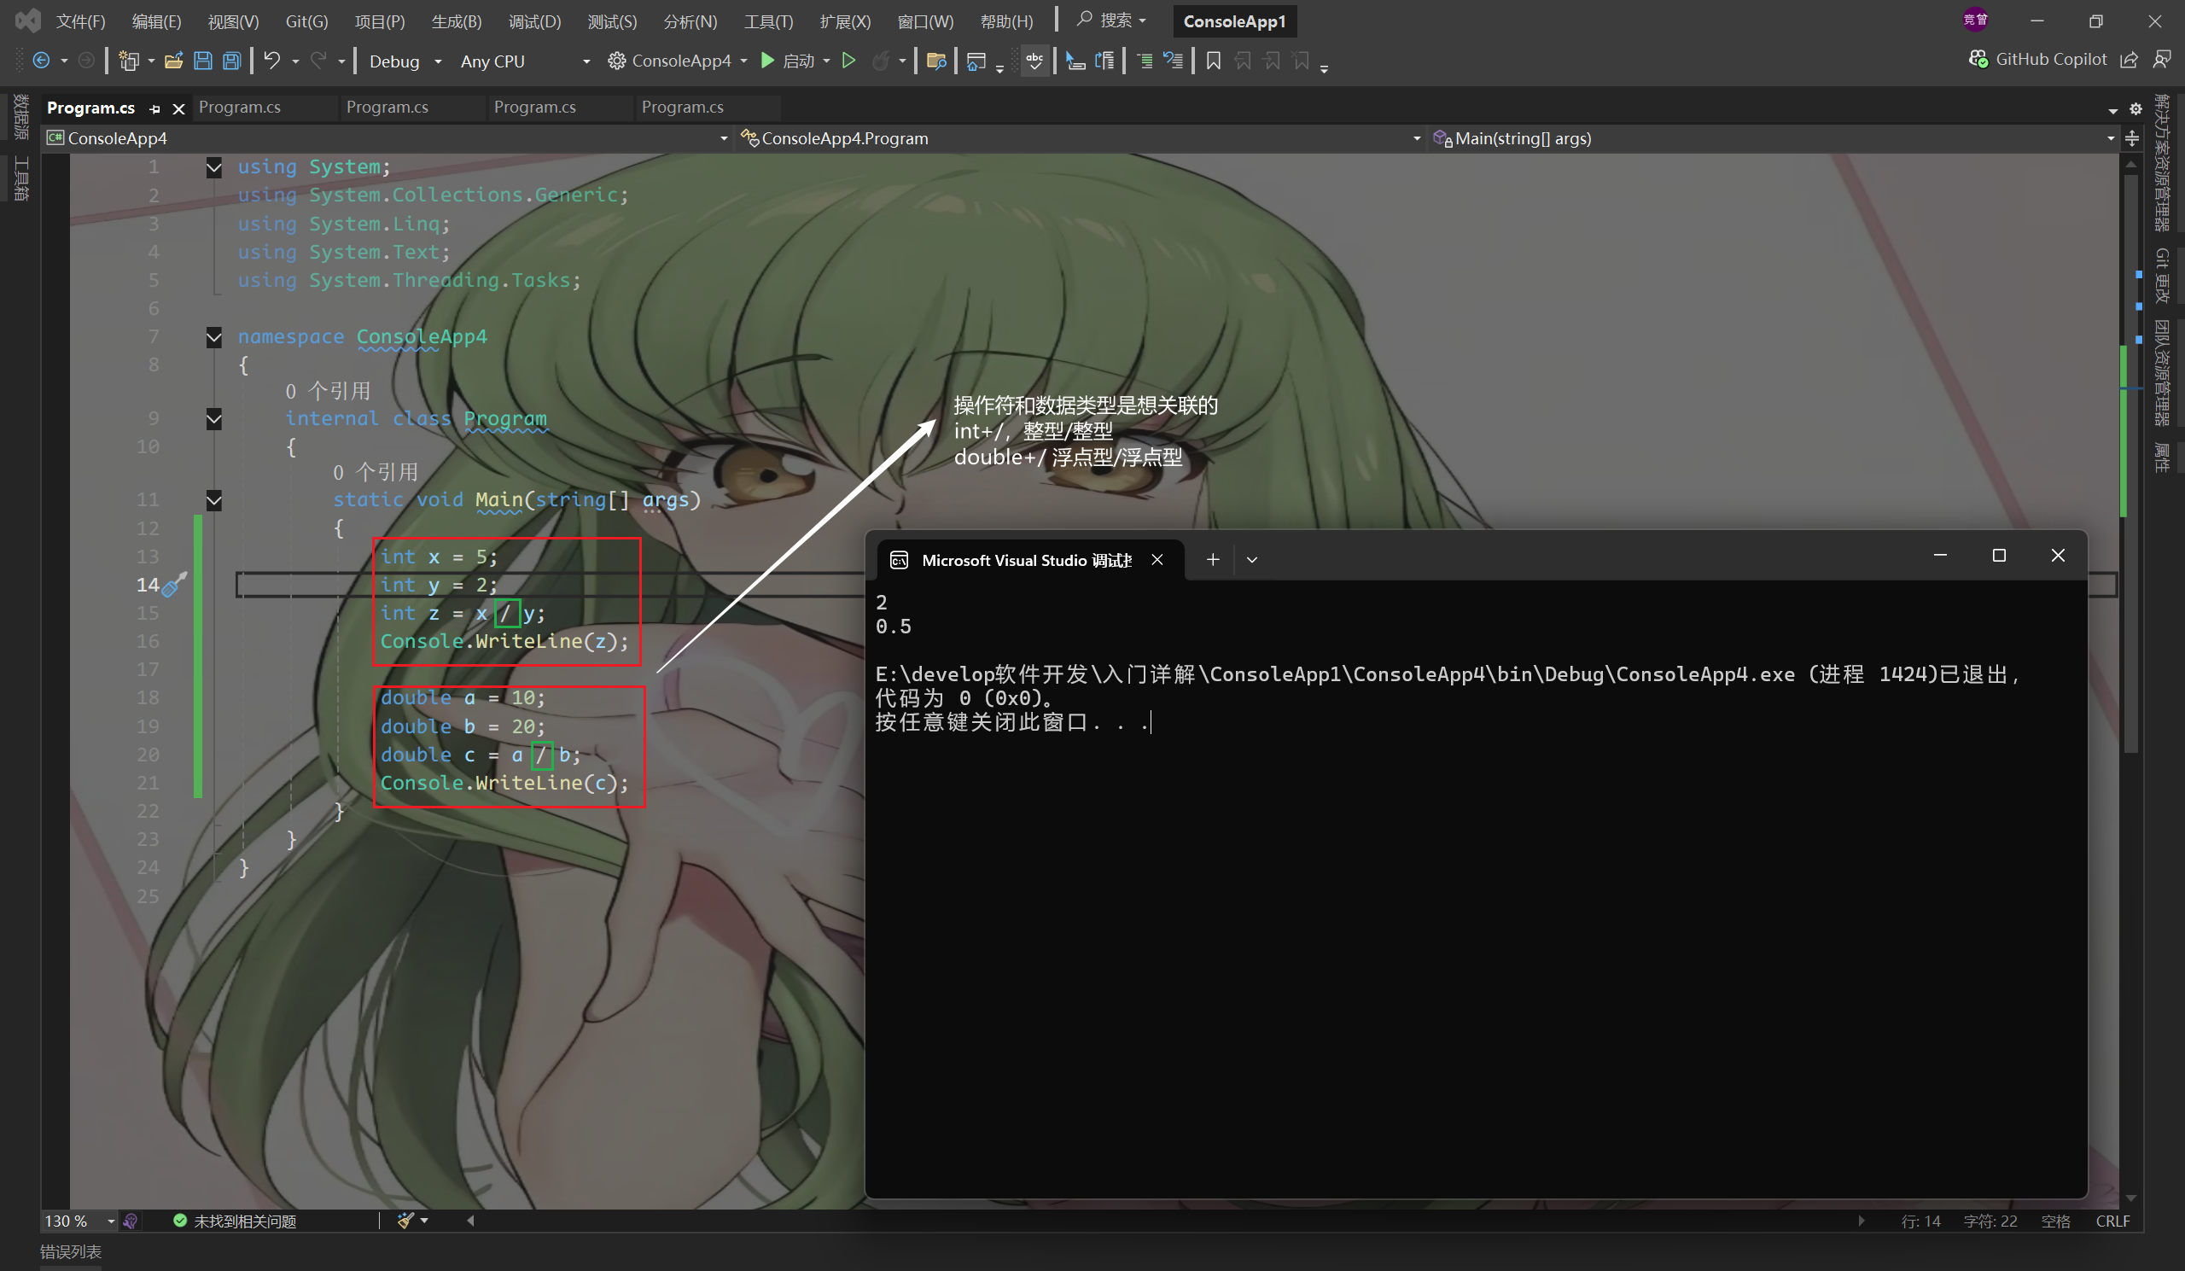The width and height of the screenshot is (2185, 1271).
Task: Open the ConsoleApp4.Program type navigation dropdown
Action: point(1081,137)
